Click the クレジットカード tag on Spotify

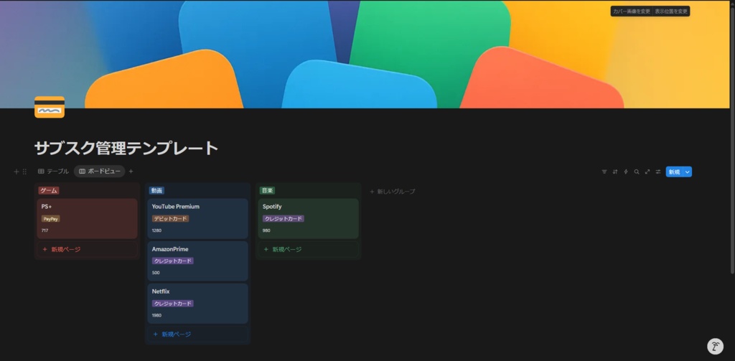pyautogui.click(x=284, y=218)
